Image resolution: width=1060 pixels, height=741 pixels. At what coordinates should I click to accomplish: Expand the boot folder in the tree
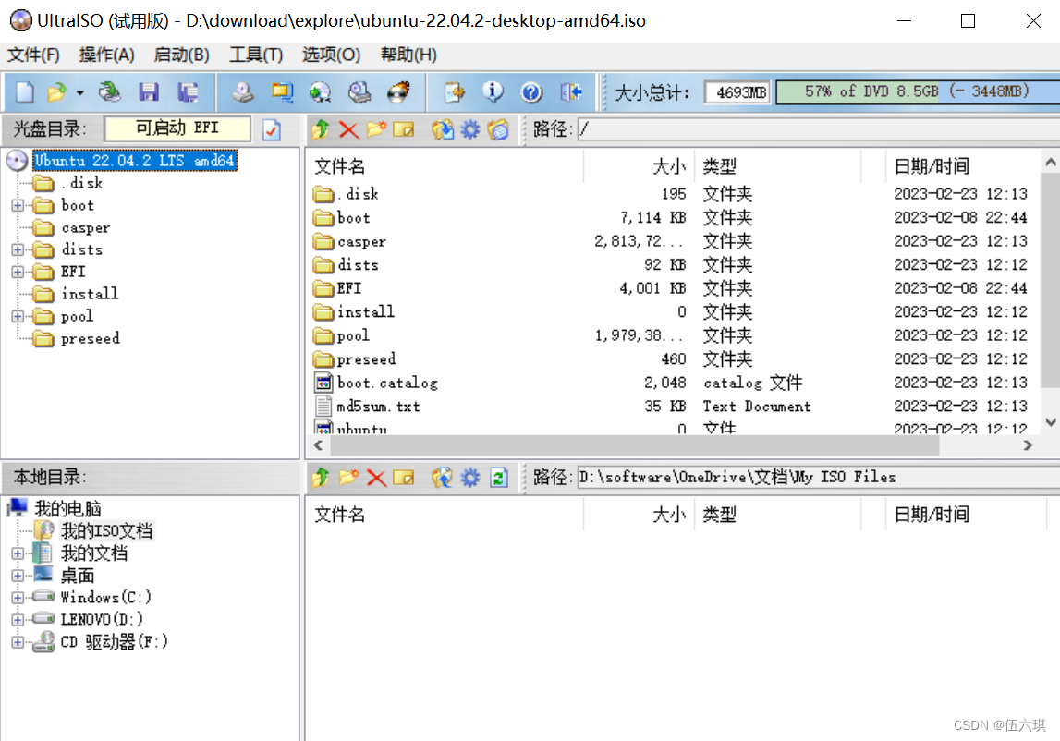18,205
